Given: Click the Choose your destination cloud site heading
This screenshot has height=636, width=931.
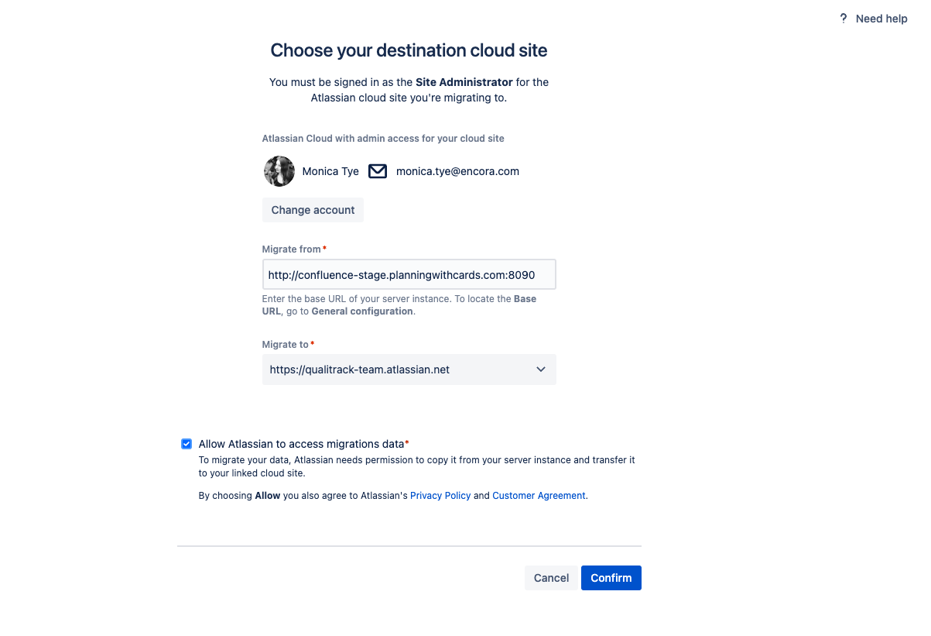Looking at the screenshot, I should pyautogui.click(x=409, y=50).
